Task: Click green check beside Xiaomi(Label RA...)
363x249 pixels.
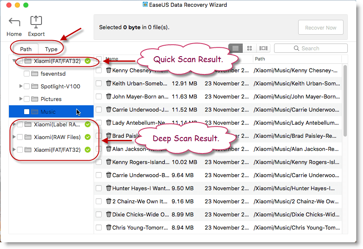Action: pyautogui.click(x=88, y=124)
